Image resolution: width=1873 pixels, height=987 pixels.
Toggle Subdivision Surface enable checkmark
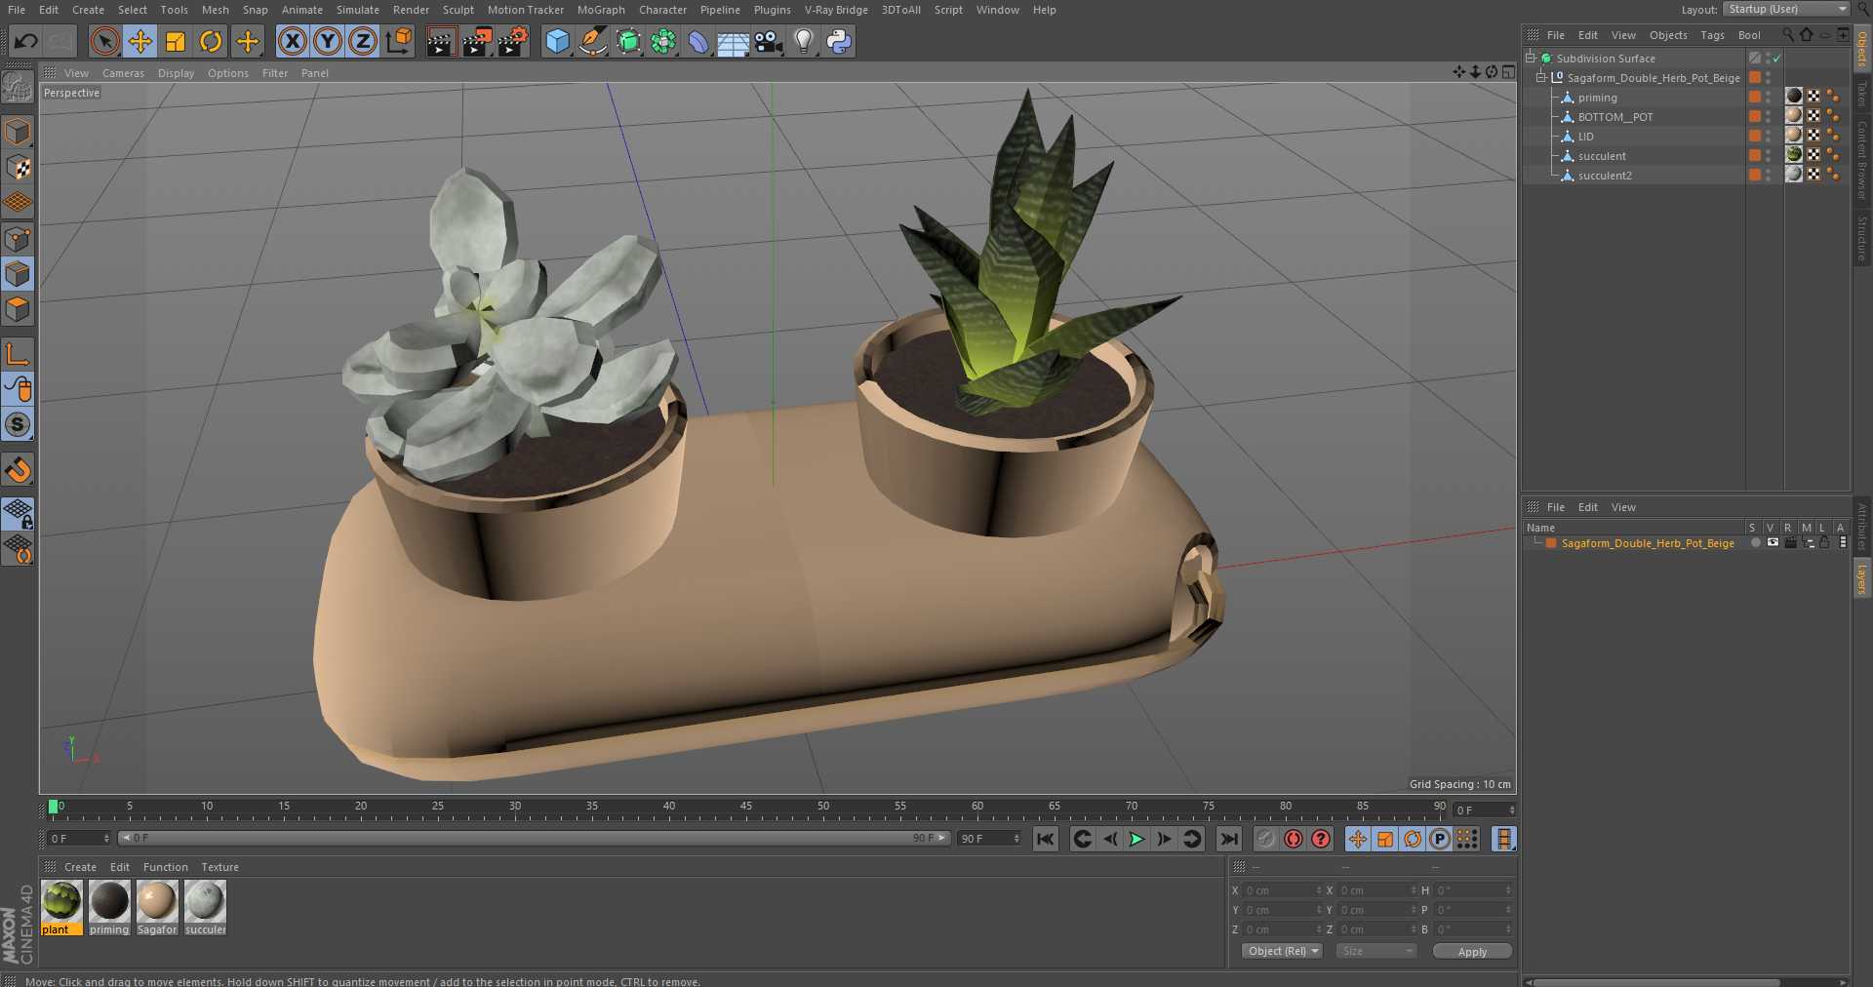click(x=1776, y=59)
